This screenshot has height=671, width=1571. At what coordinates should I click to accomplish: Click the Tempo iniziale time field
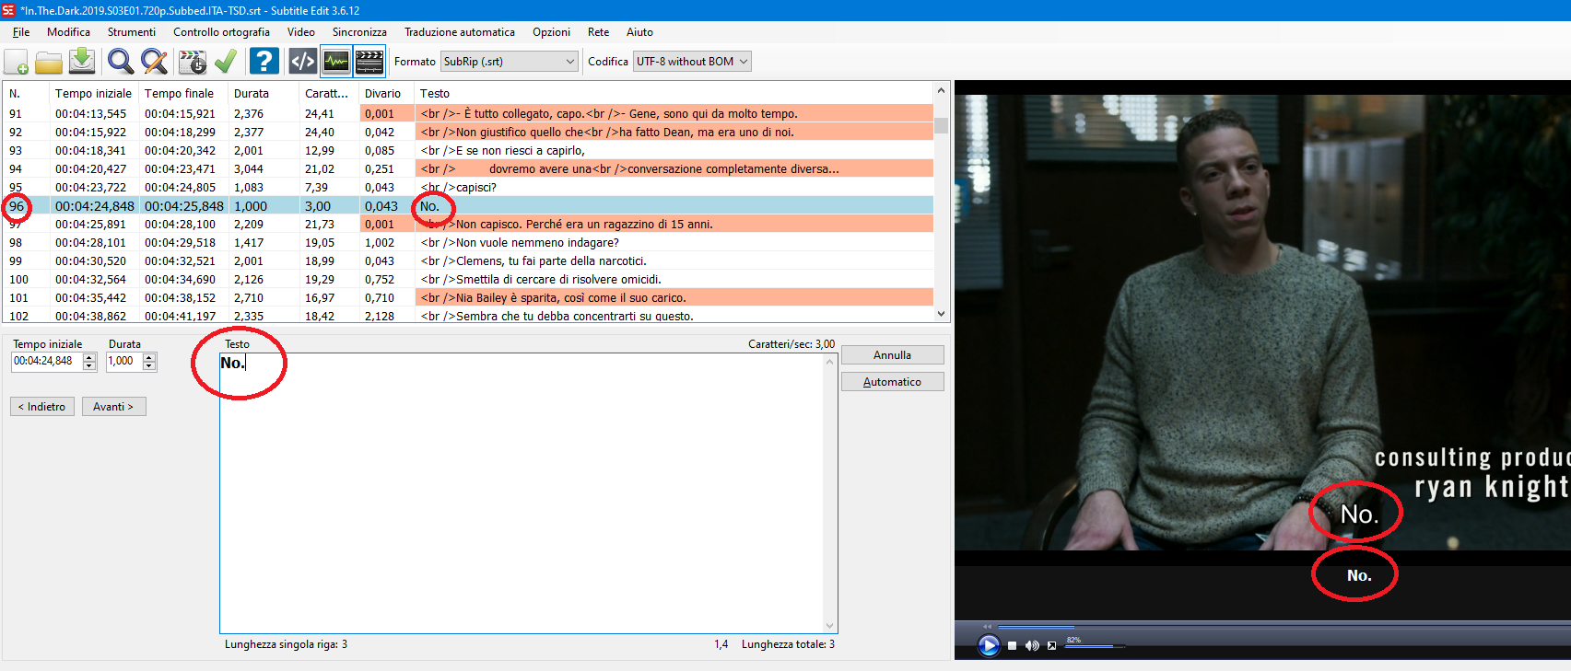point(47,362)
